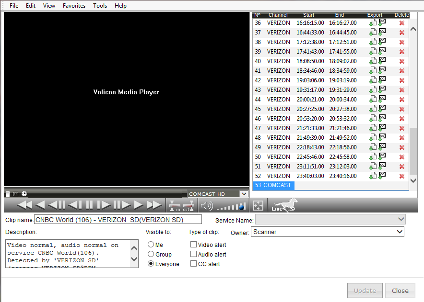This screenshot has height=302, width=424.
Task: Mute audio with the speaker icon
Action: pyautogui.click(x=207, y=206)
